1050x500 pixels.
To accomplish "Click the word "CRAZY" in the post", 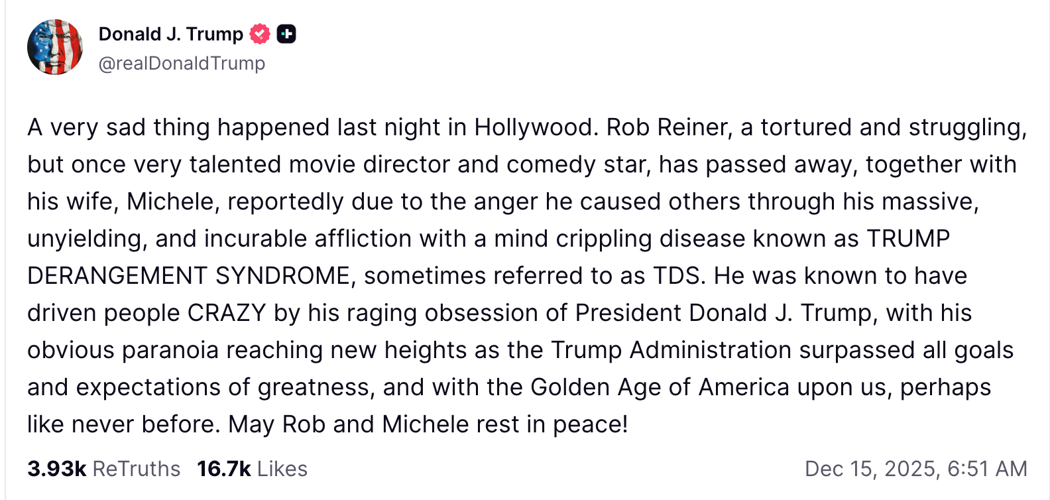I will point(227,313).
